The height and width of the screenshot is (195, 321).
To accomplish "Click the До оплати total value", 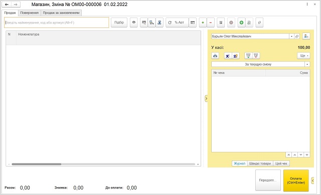I will point(131,187).
